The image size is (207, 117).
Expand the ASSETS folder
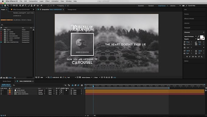point(3,30)
